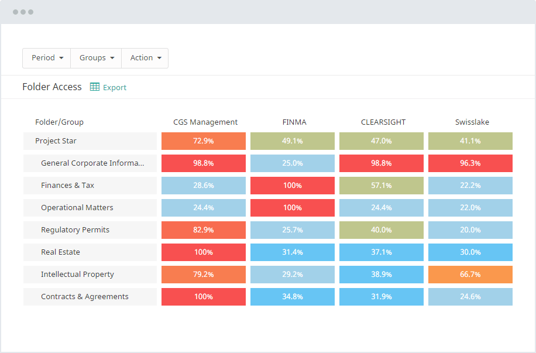Open the Action dropdown menu

click(145, 58)
